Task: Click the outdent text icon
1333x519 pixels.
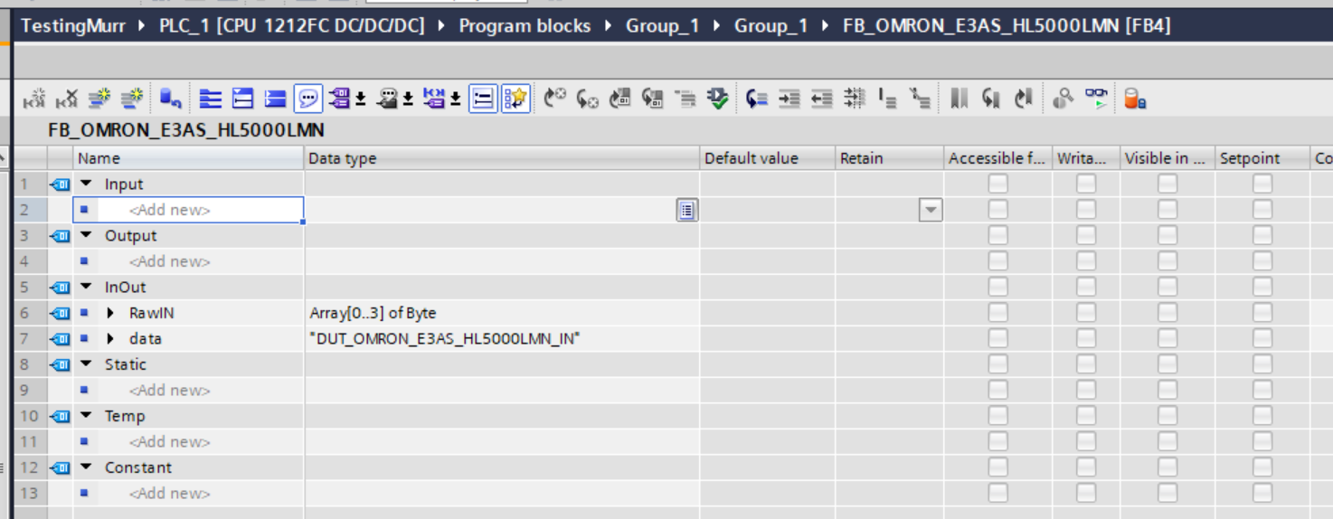Action: 821,98
